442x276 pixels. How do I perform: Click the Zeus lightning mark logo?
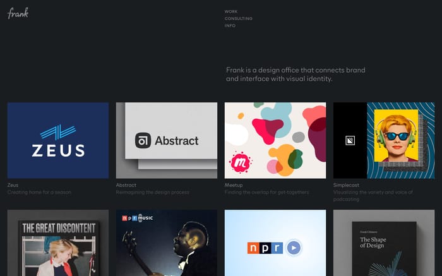coord(58,132)
